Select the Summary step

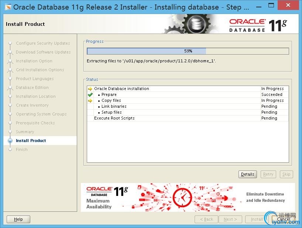click(25, 132)
